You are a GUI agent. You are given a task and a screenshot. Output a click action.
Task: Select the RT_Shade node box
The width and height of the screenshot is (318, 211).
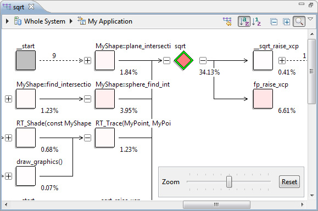(26, 138)
